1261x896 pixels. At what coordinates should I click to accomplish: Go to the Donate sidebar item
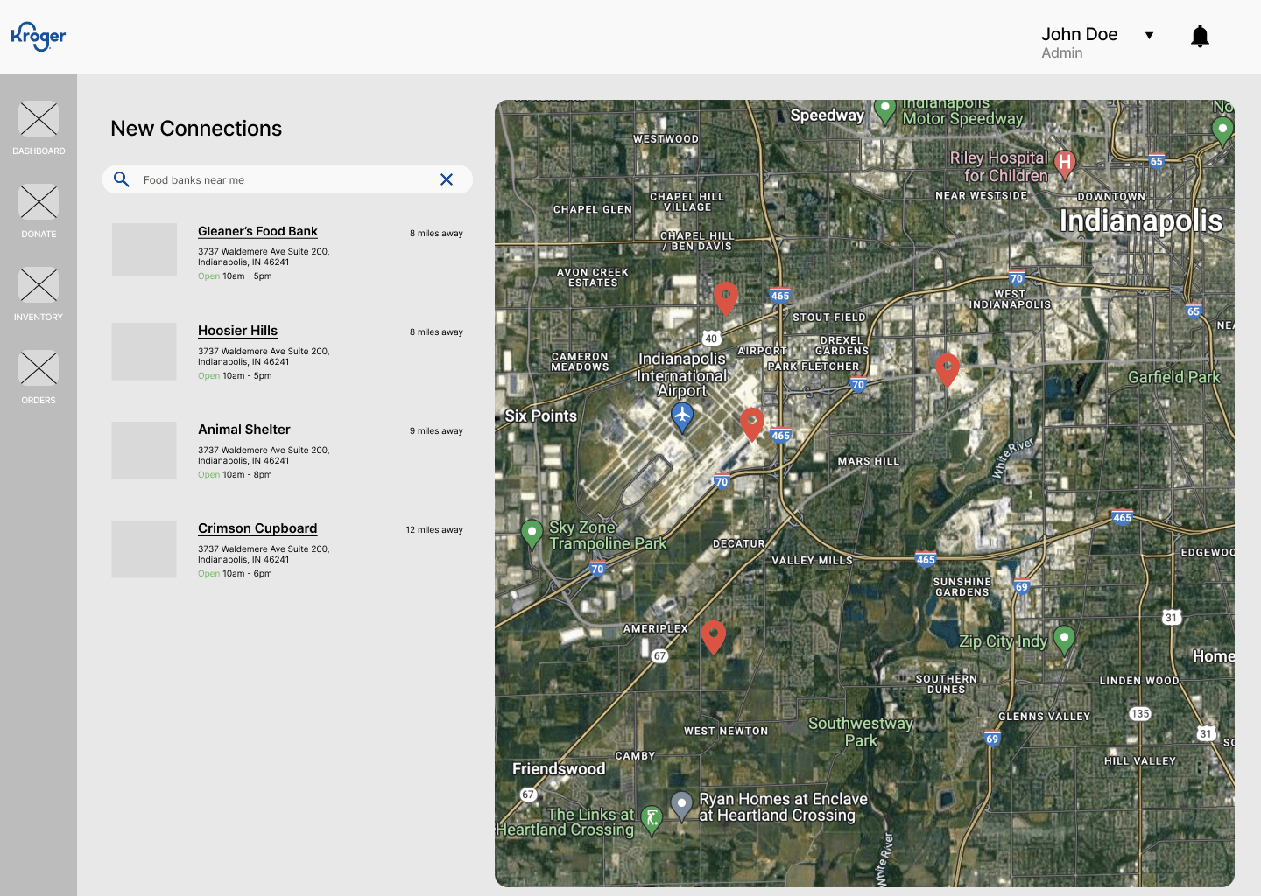pyautogui.click(x=39, y=211)
